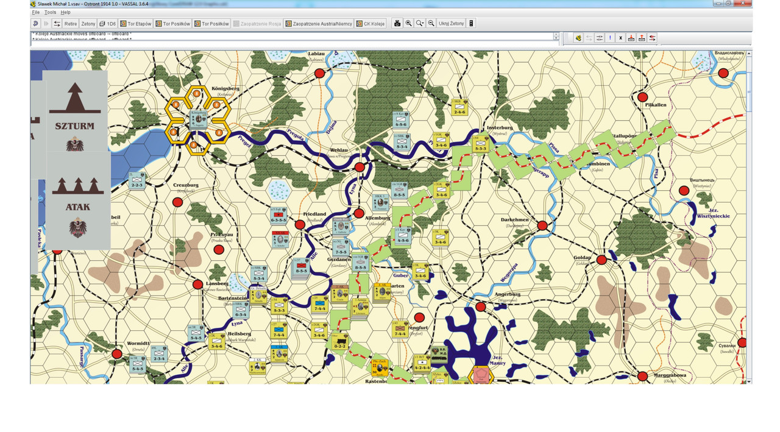Open Zaopatrzenie Austria/Niemcy chart
Viewport: 780px width, 432px height.
[318, 24]
